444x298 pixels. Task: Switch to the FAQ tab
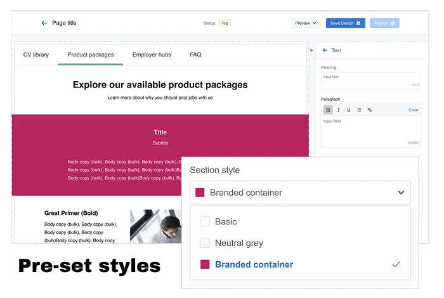click(195, 55)
